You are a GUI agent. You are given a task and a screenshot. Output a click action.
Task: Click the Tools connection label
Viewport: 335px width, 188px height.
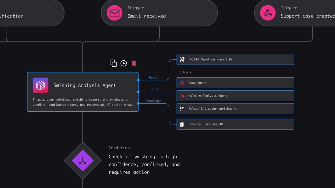[x=153, y=89]
